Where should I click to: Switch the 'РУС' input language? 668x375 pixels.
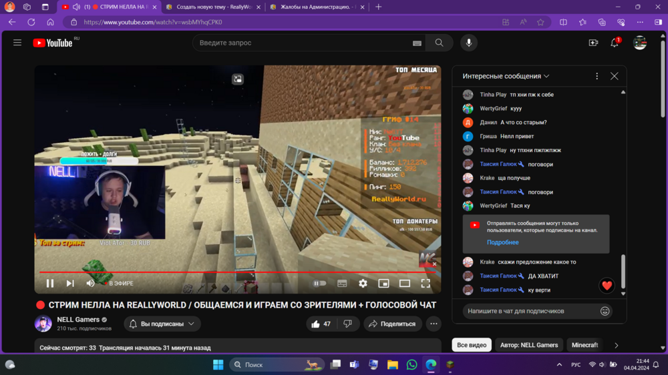[576, 365]
